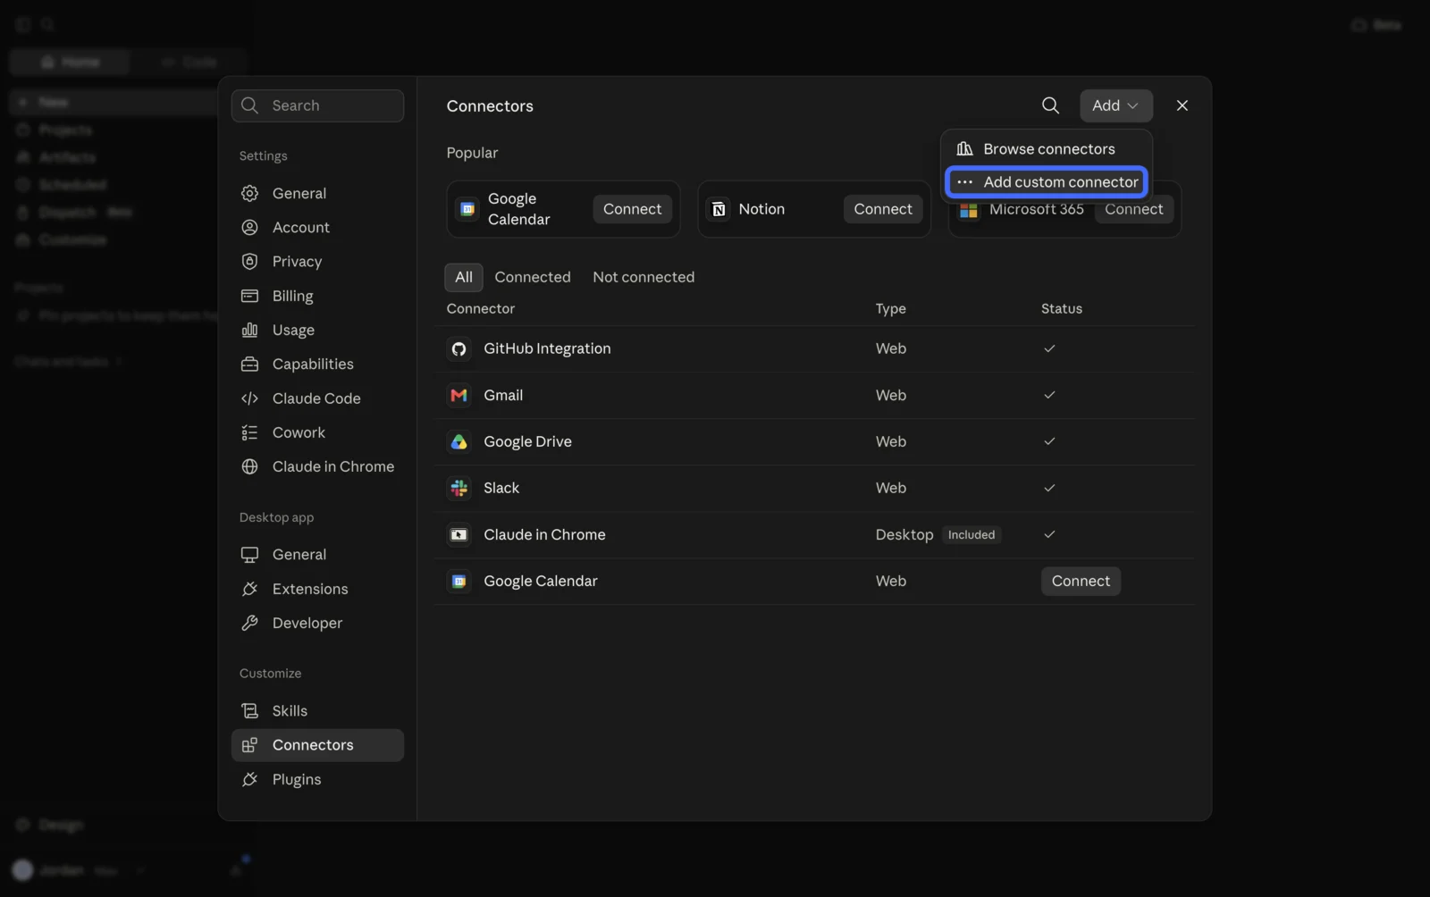Open the Slack connector row
Image resolution: width=1430 pixels, height=897 pixels.
coord(814,489)
